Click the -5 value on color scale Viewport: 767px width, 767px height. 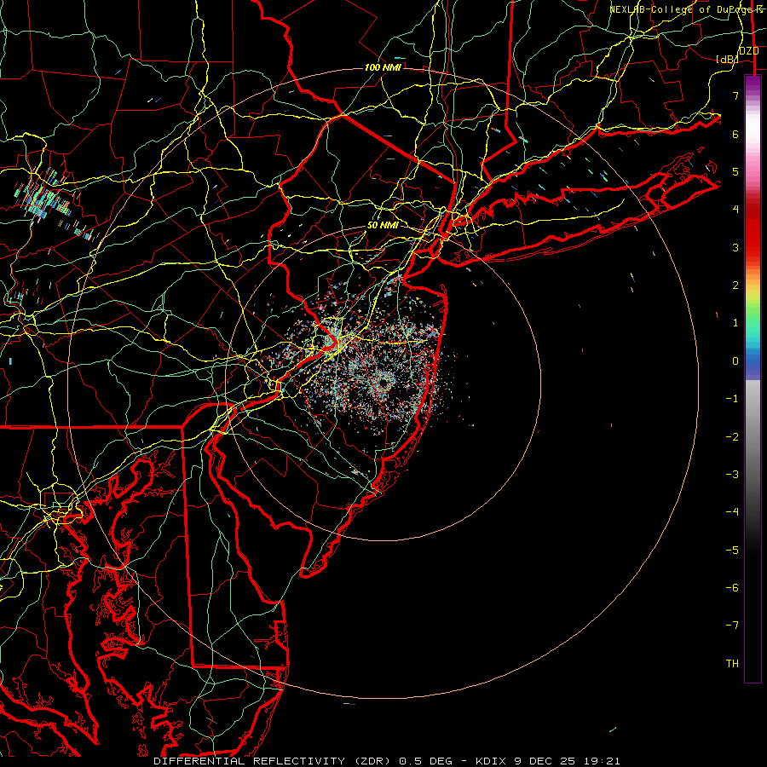pos(732,551)
